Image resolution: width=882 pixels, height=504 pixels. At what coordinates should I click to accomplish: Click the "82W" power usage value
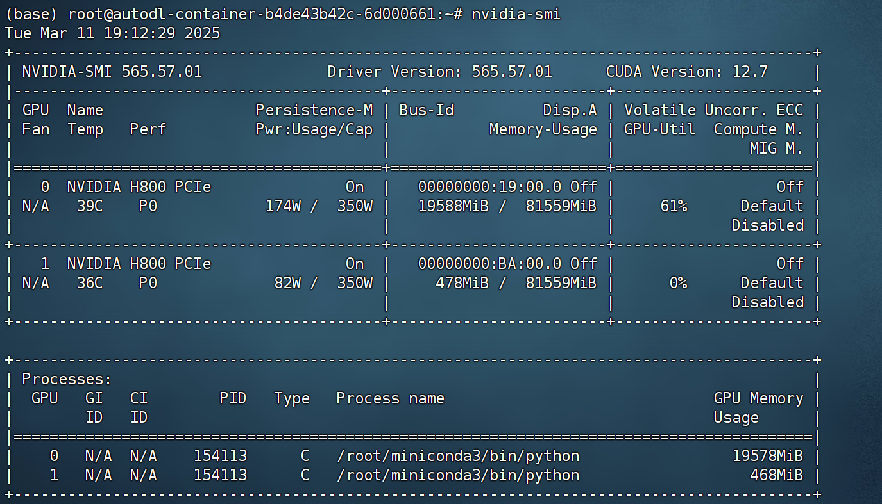pos(287,283)
